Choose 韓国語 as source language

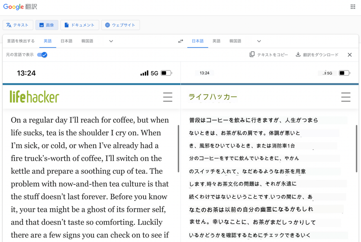[87, 41]
